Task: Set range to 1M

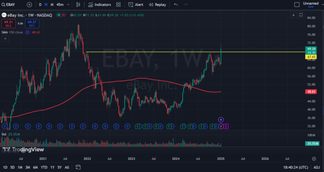Action: tap(20, 167)
